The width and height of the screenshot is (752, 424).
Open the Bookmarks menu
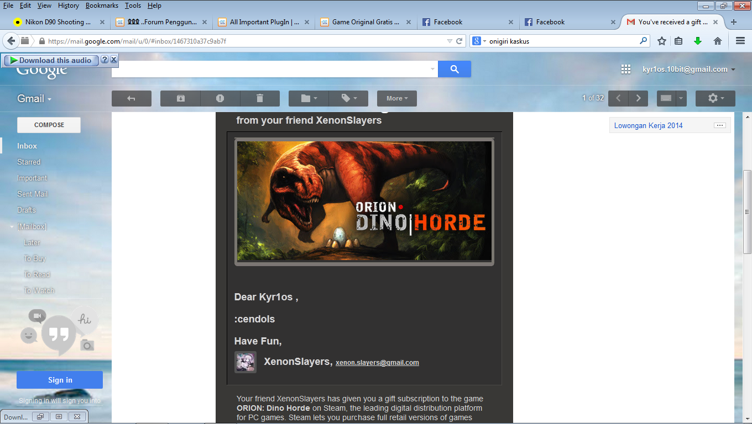click(103, 6)
